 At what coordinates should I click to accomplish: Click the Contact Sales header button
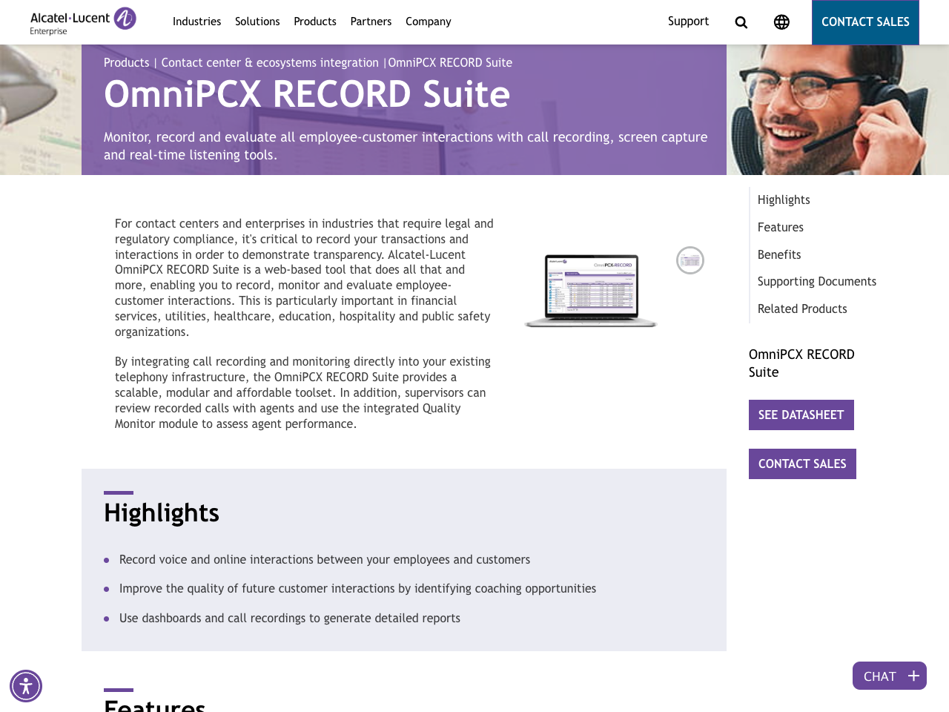click(865, 22)
